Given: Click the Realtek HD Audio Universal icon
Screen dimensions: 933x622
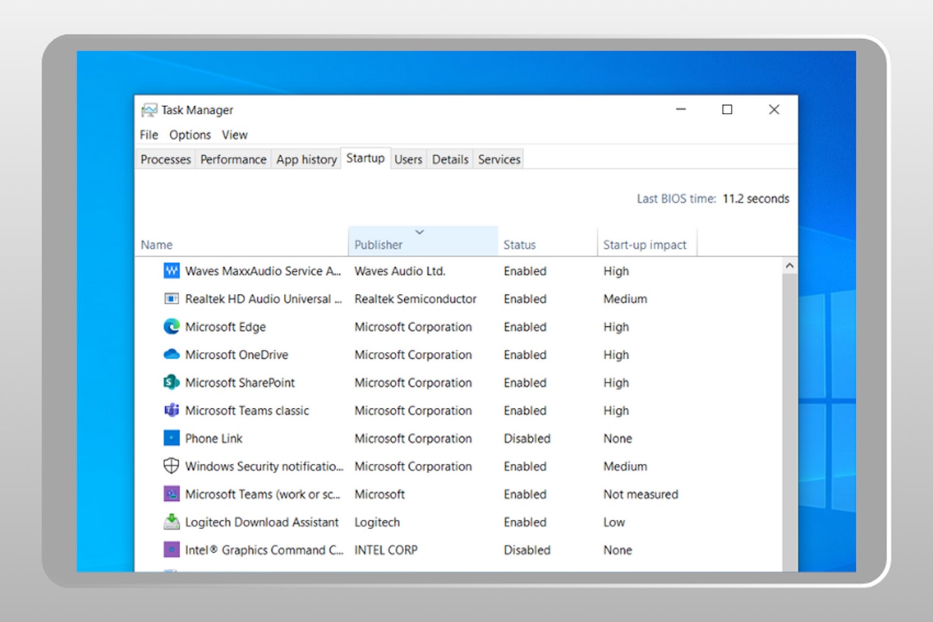Looking at the screenshot, I should click(x=171, y=298).
